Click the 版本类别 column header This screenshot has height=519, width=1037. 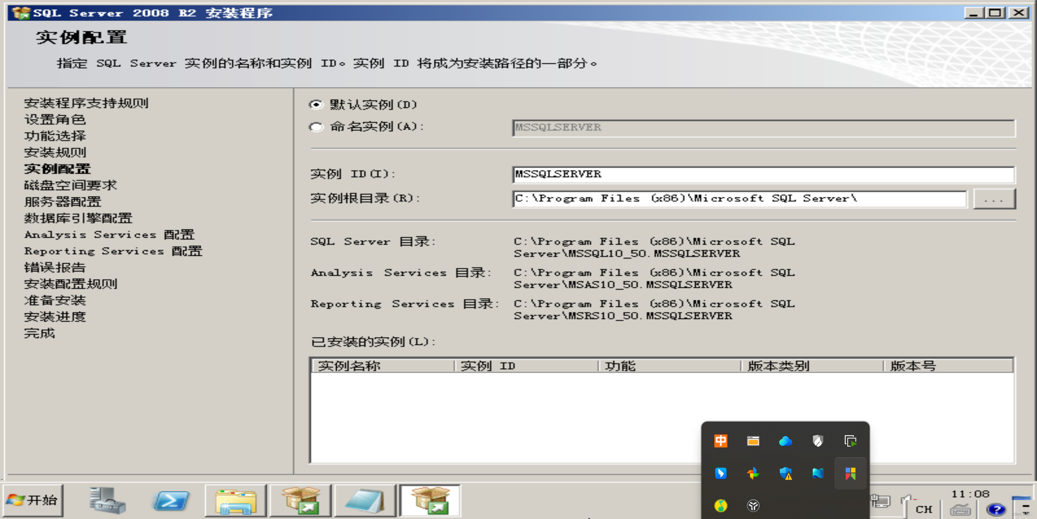(x=812, y=366)
